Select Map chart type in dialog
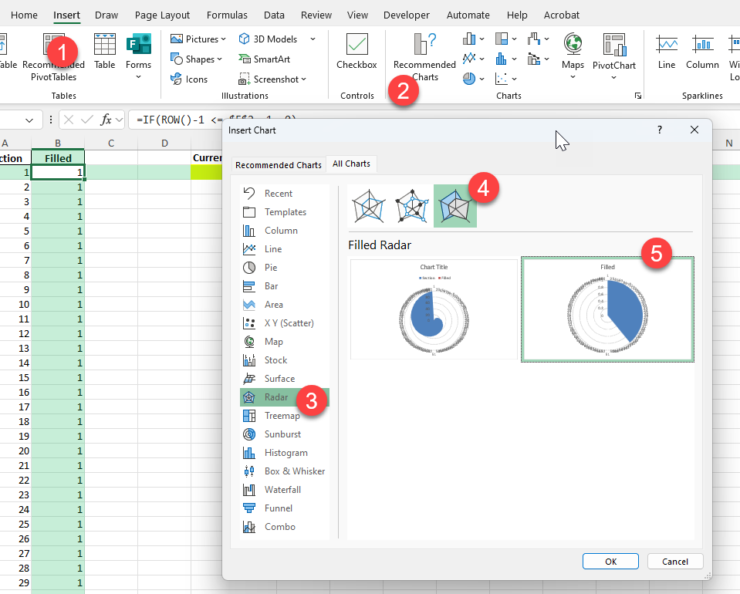740x594 pixels. (x=284, y=342)
